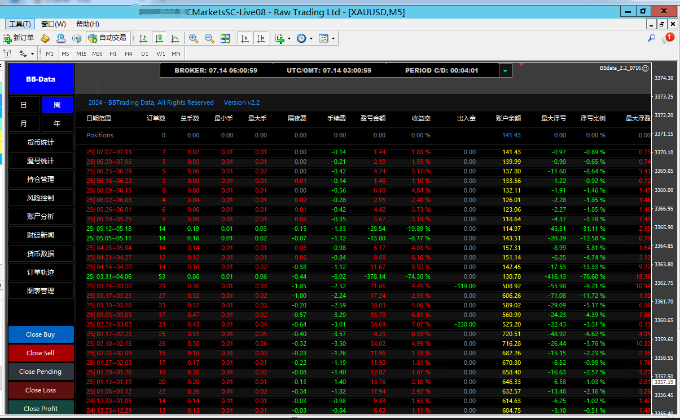Click the 3357.19 current price marker
This screenshot has height=420, width=680.
coord(664,382)
